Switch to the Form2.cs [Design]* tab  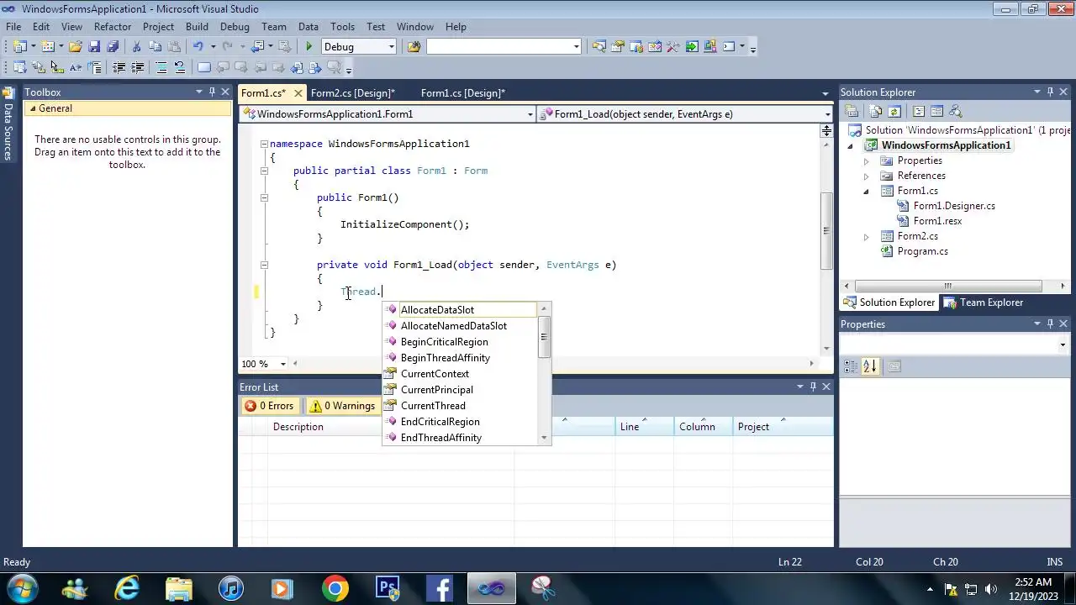click(352, 93)
